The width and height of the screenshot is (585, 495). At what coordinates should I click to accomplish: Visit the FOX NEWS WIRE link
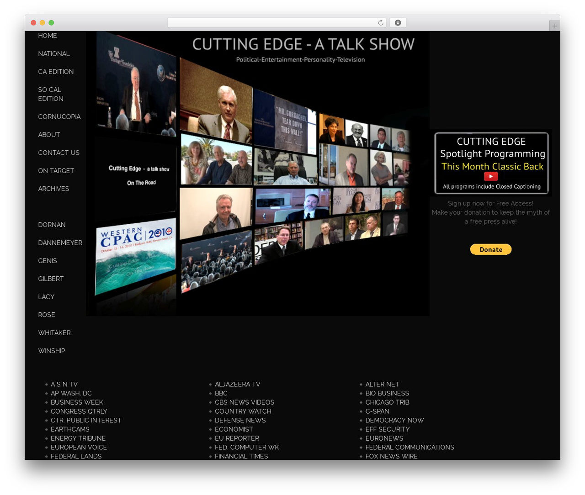point(391,456)
